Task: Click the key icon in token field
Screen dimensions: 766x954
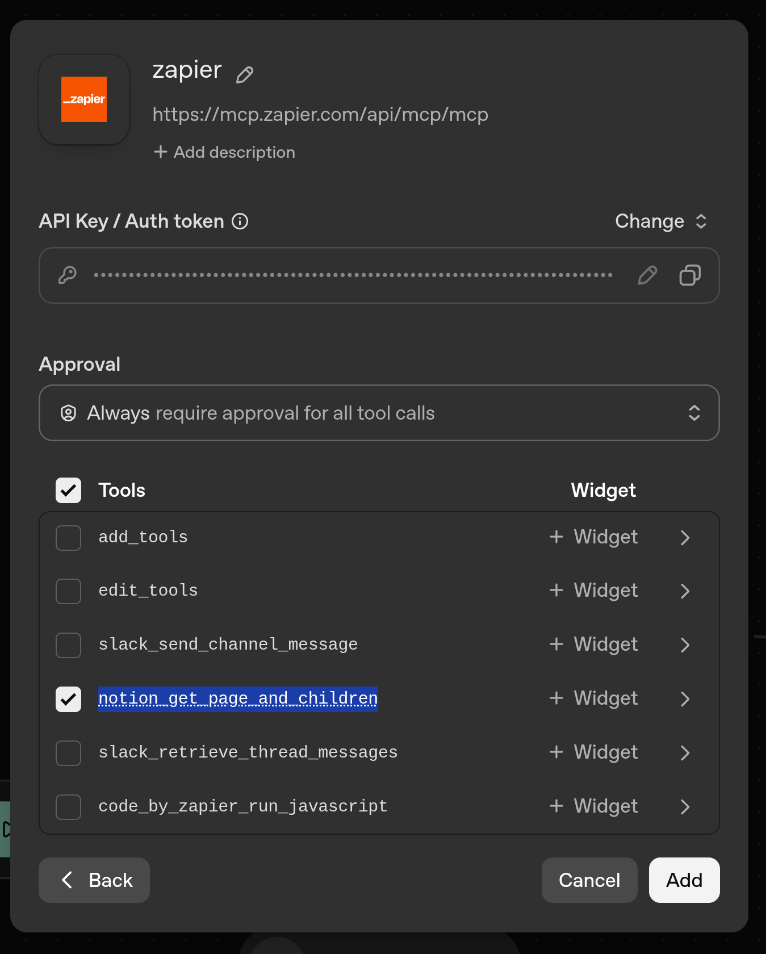Action: (x=68, y=275)
